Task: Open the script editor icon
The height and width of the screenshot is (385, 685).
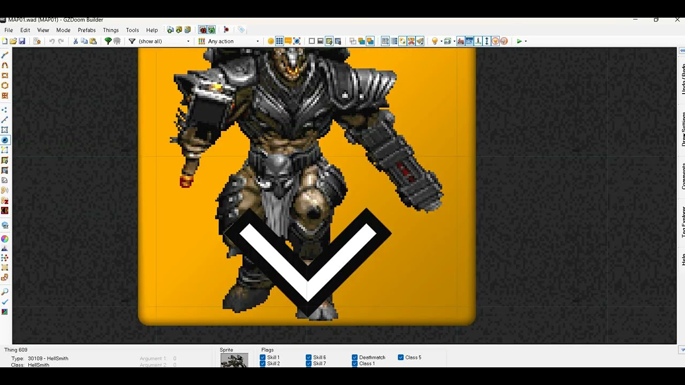Action: click(x=37, y=41)
